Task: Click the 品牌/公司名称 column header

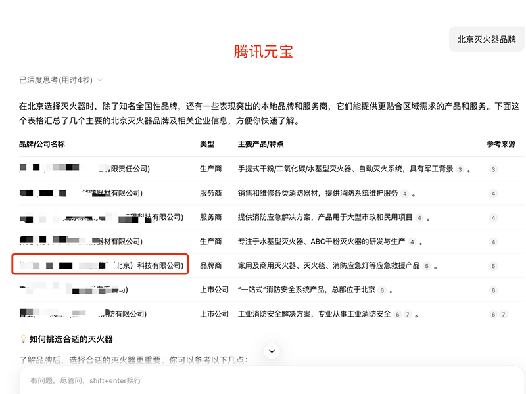Action: coord(41,144)
